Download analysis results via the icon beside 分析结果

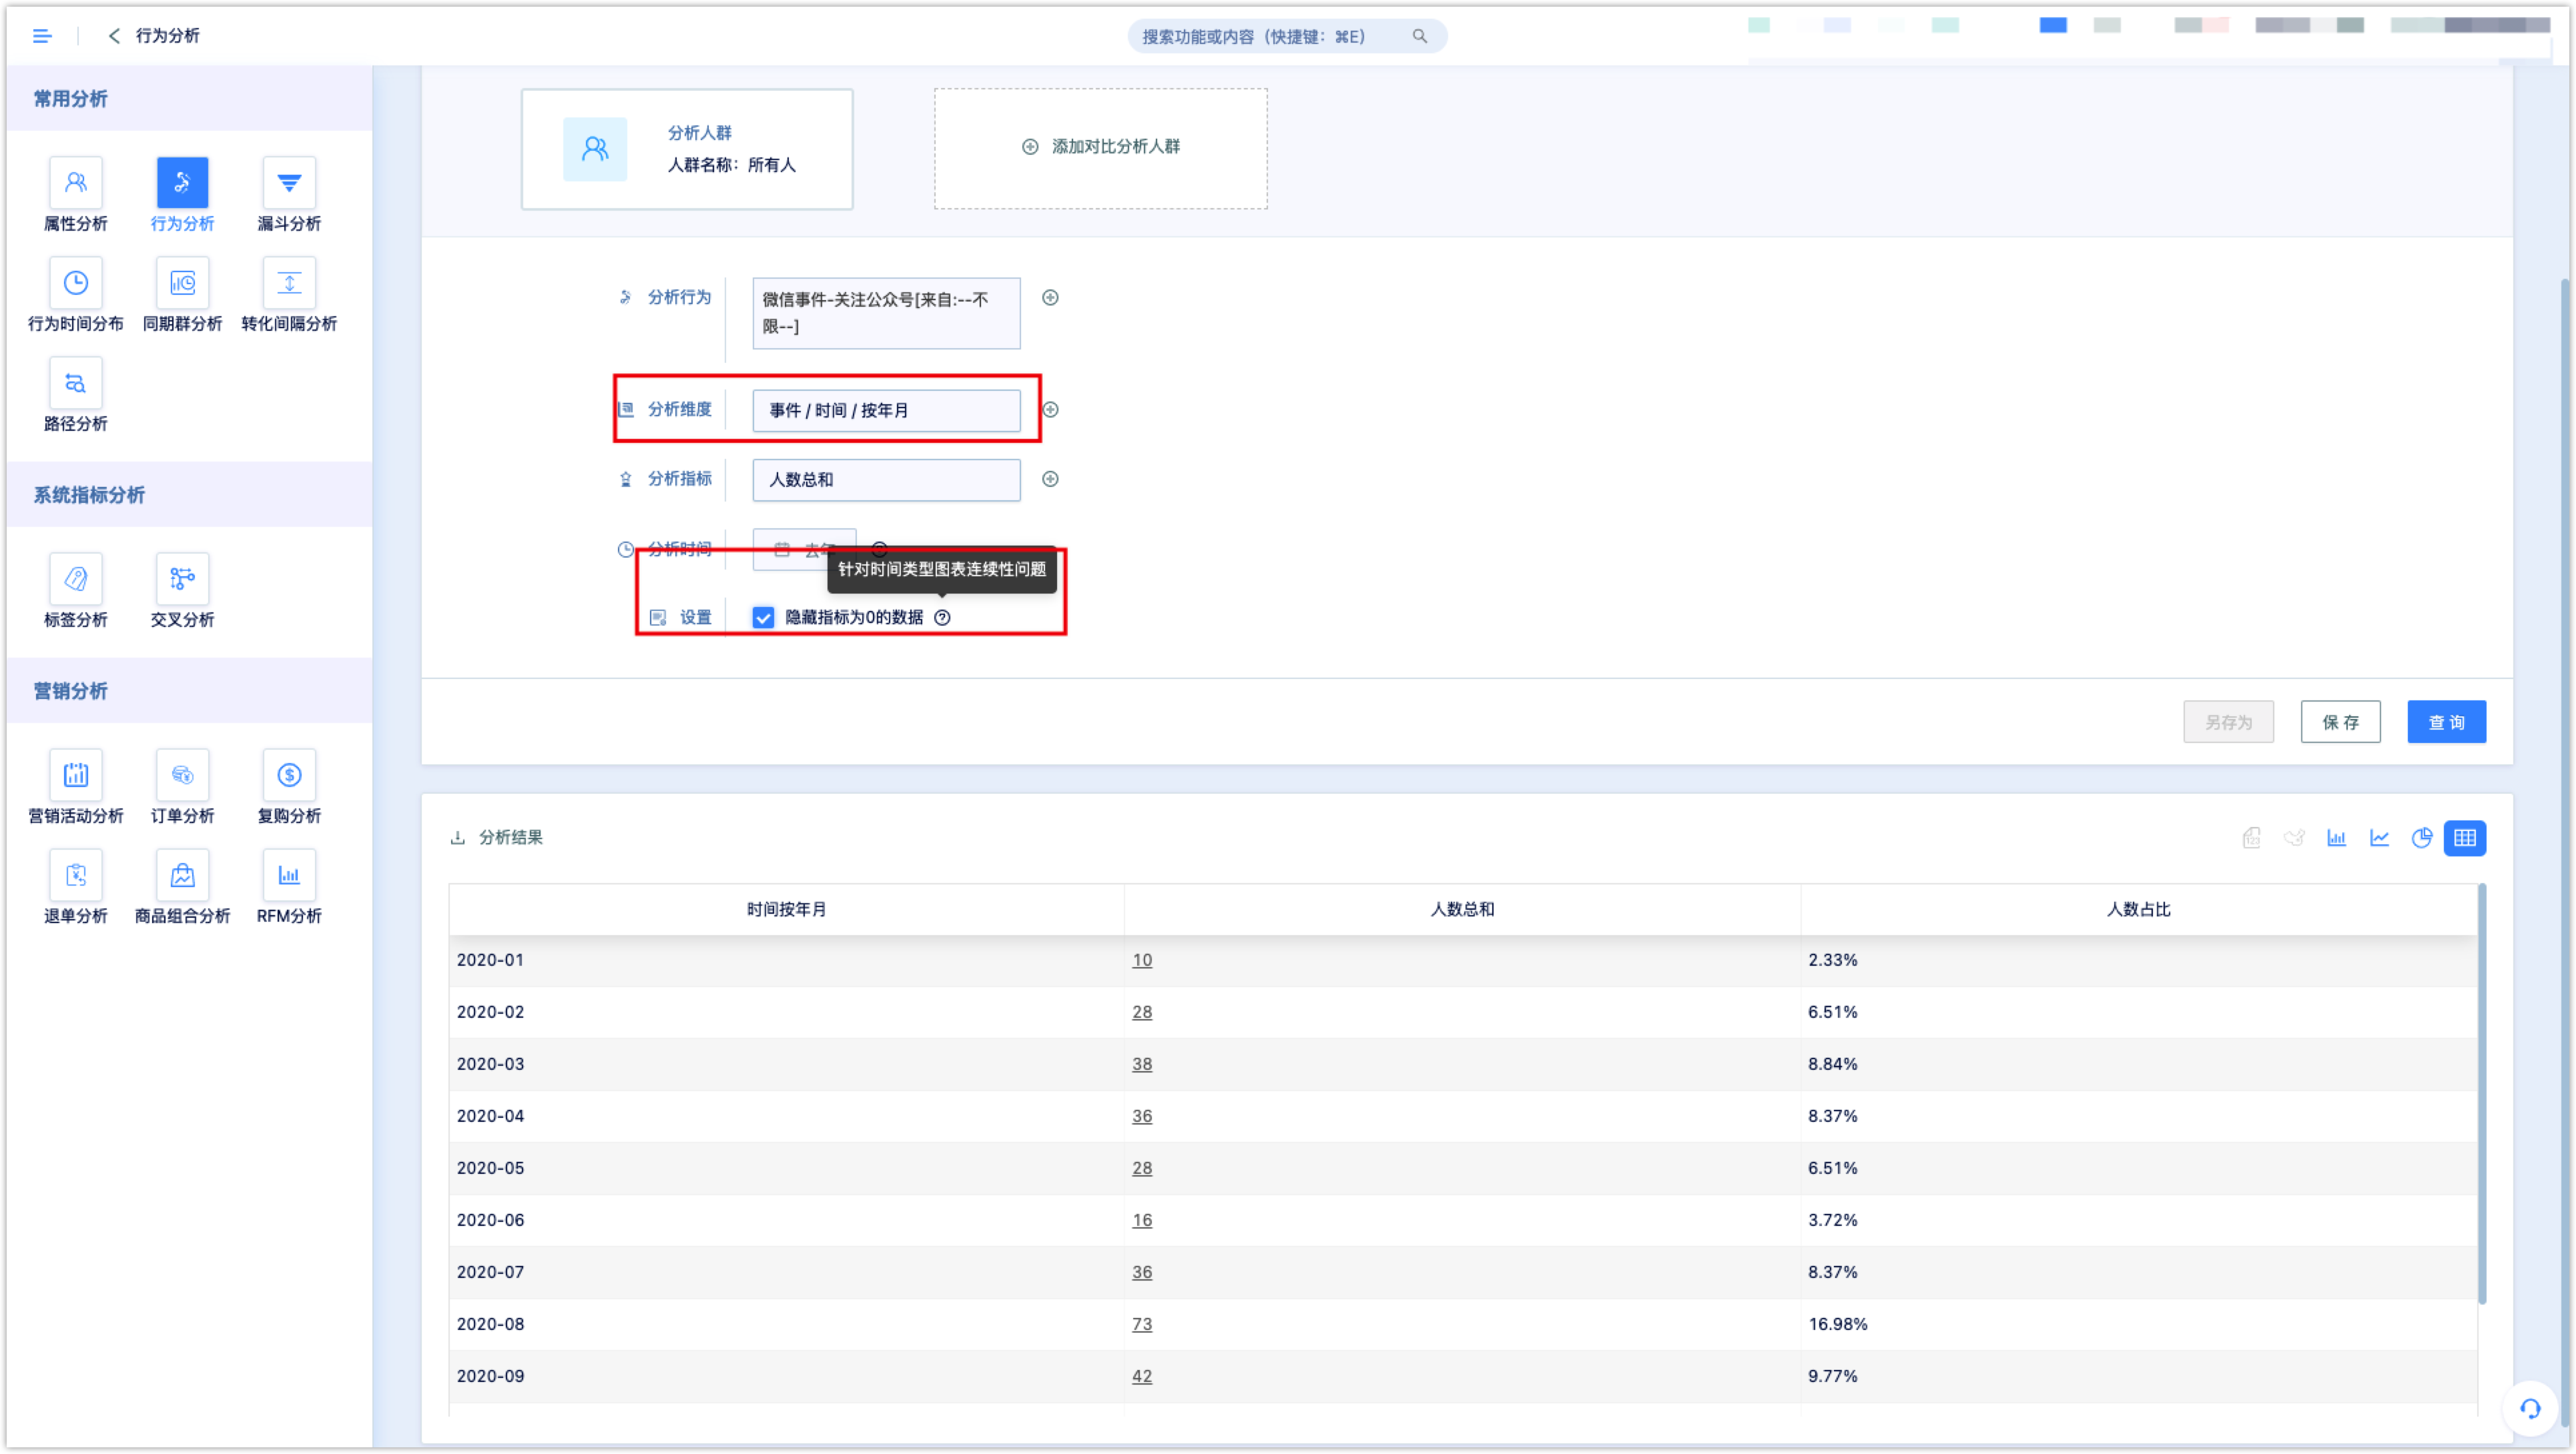point(457,838)
